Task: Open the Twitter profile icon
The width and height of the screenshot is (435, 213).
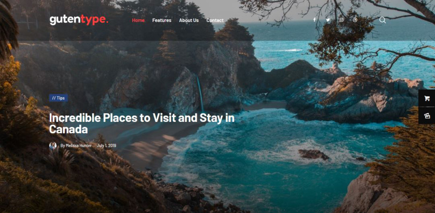Action: point(328,20)
